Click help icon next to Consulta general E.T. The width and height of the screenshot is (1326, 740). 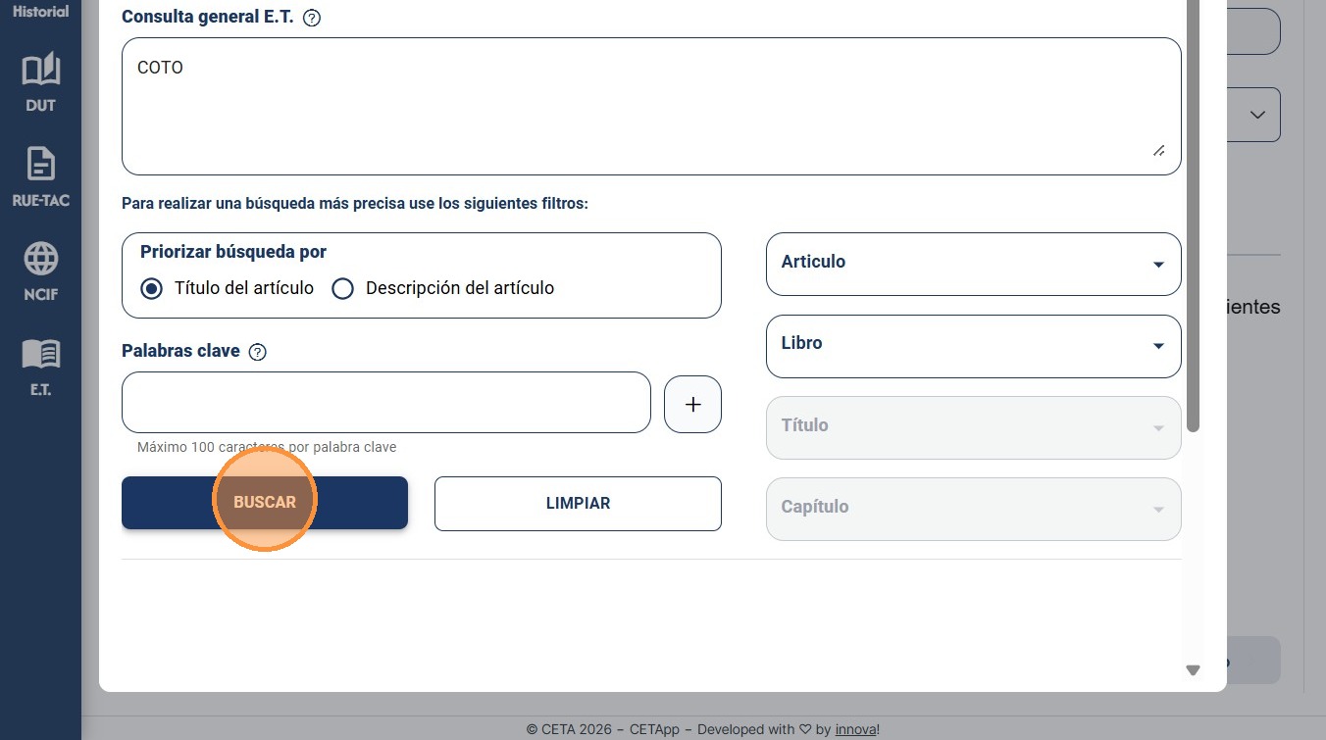pyautogui.click(x=312, y=18)
